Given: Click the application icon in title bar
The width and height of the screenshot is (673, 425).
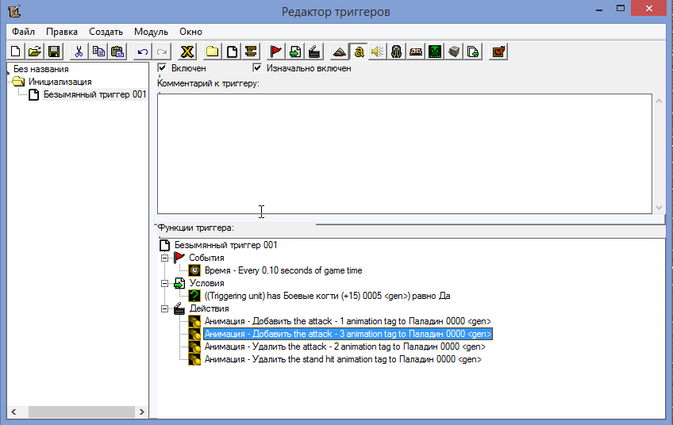Looking at the screenshot, I should click(14, 11).
